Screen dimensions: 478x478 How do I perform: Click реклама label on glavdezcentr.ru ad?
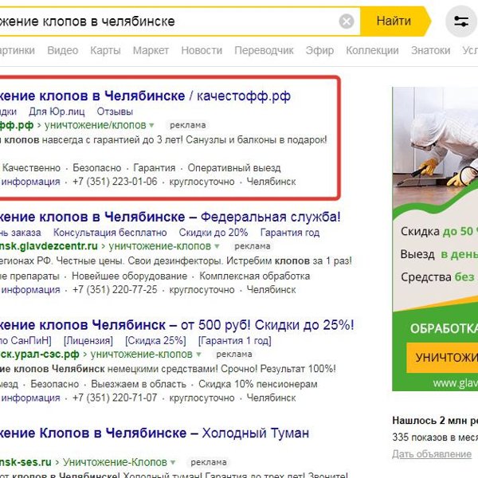(253, 246)
